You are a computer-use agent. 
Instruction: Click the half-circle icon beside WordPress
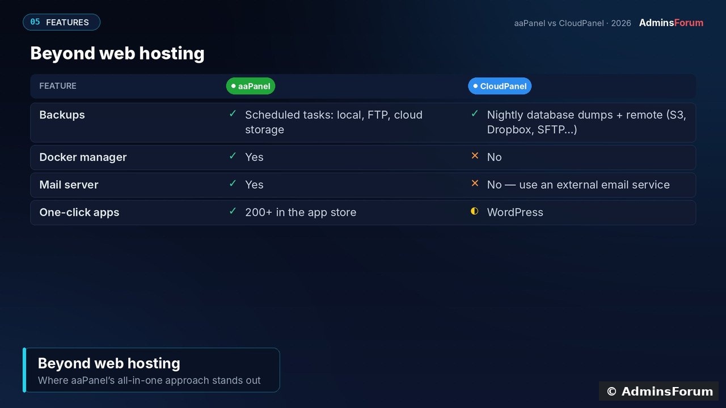[x=475, y=211]
